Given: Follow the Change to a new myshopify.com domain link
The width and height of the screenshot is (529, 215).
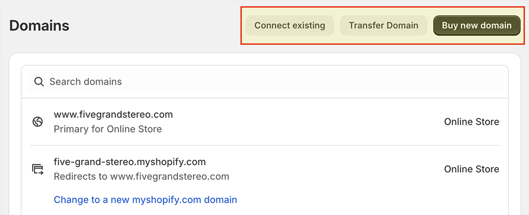Looking at the screenshot, I should 145,200.
